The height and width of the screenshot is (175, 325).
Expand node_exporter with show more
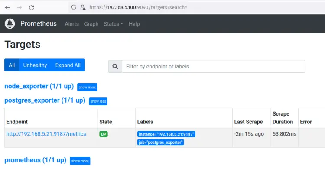[87, 87]
